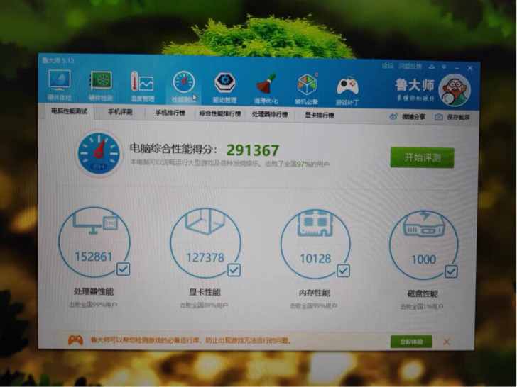Close the bottom game library banner

pos(447,342)
